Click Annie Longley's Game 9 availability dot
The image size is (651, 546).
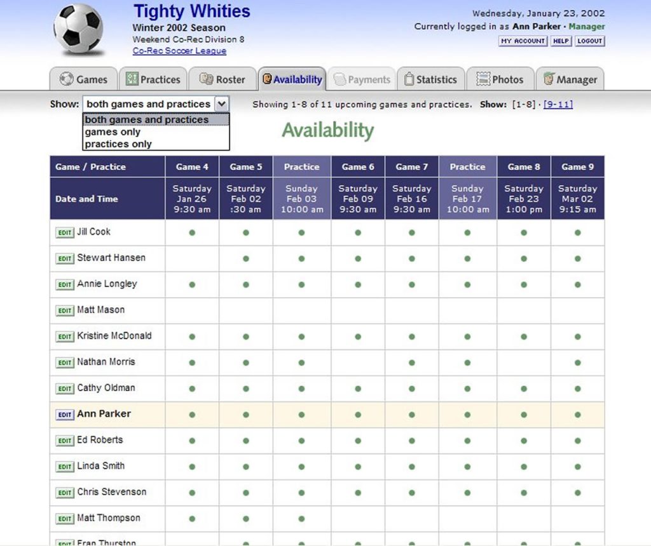[577, 285]
